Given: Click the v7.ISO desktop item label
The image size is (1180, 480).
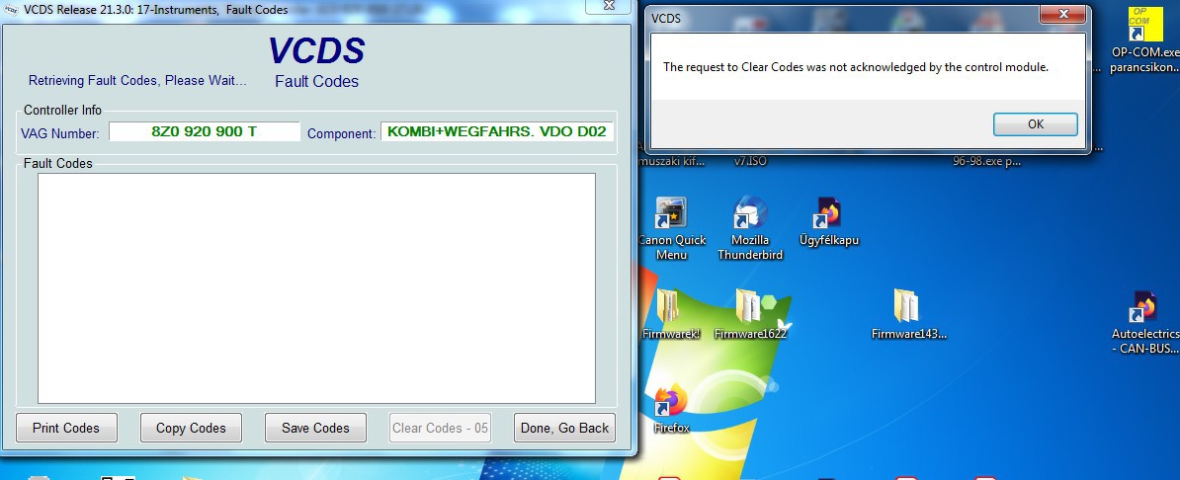Looking at the screenshot, I should click(750, 161).
